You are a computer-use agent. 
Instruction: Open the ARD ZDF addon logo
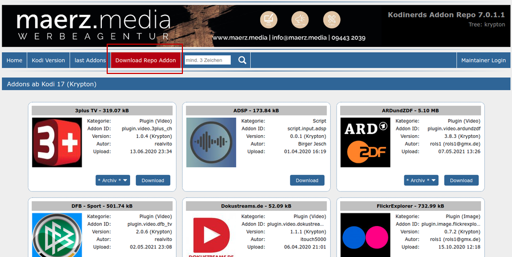pos(365,143)
